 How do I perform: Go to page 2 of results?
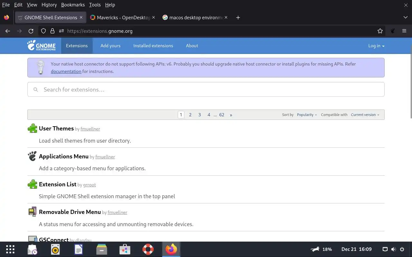tap(190, 115)
